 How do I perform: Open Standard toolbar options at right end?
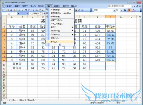click(91, 10)
